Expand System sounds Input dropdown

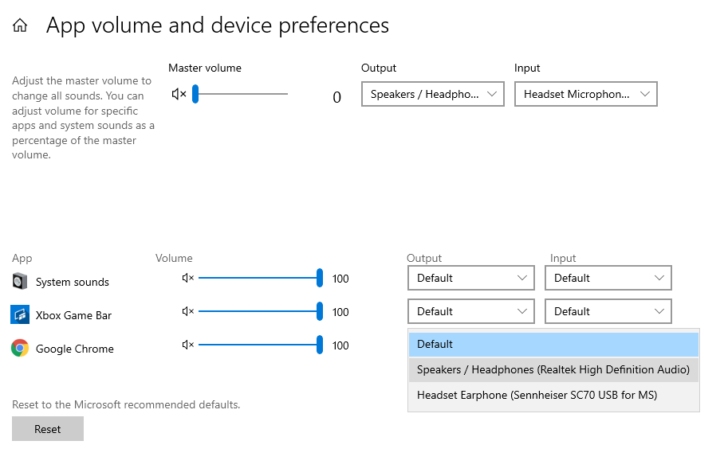(x=608, y=279)
